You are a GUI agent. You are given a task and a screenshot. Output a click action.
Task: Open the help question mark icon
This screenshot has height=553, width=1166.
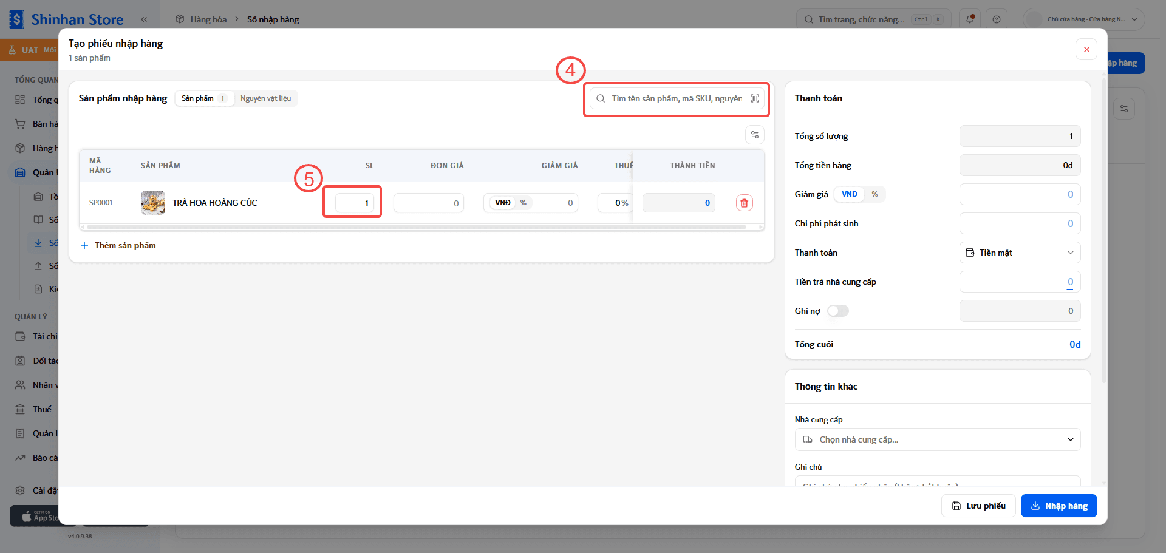pos(997,19)
